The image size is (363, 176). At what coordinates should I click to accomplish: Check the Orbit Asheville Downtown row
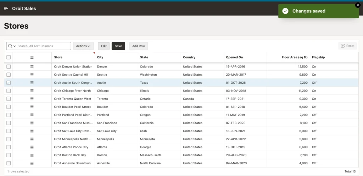coord(9,163)
